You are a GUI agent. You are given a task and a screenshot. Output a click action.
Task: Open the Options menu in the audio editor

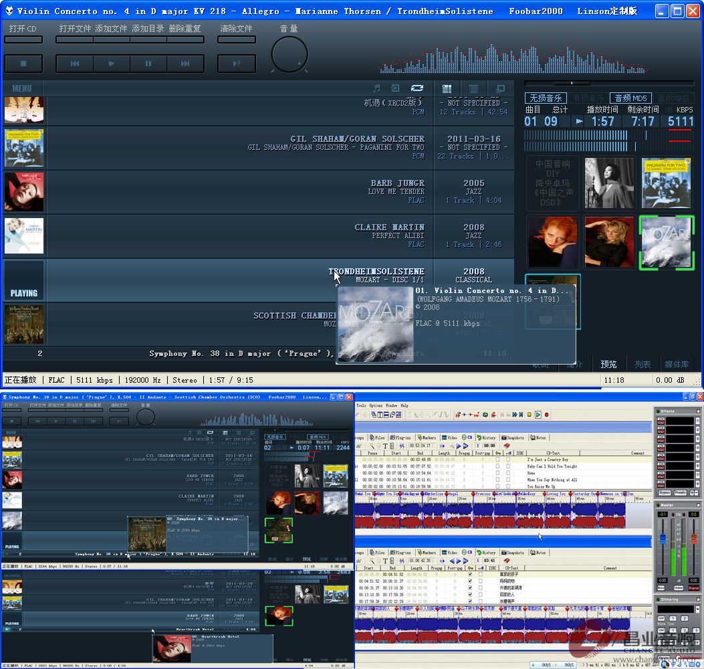(x=376, y=405)
